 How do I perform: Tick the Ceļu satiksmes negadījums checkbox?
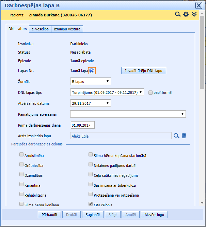tap(90, 175)
